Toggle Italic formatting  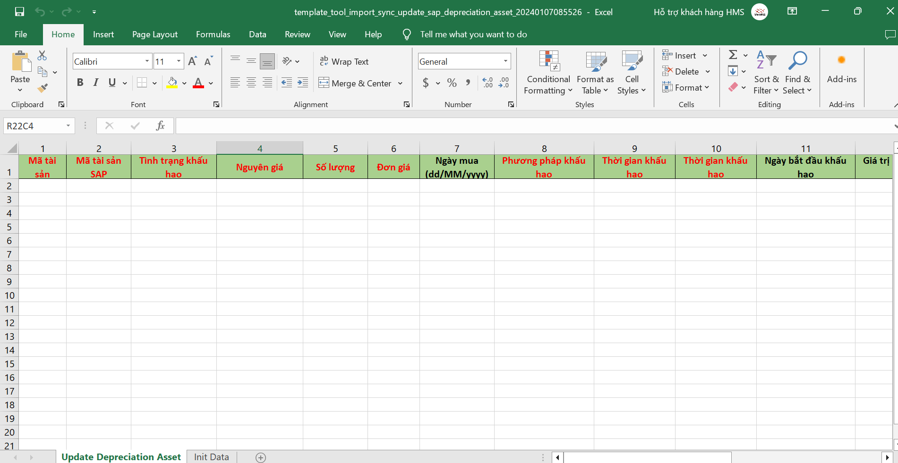pyautogui.click(x=96, y=83)
